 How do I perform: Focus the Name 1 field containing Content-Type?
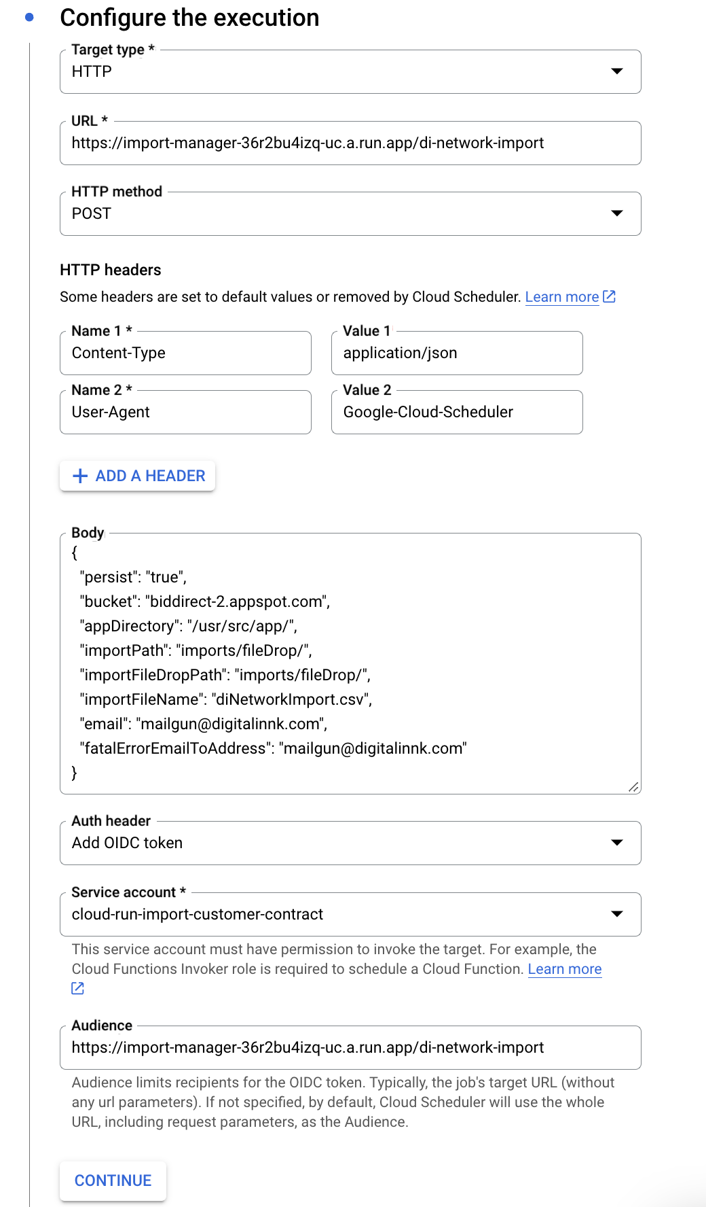pyautogui.click(x=185, y=353)
